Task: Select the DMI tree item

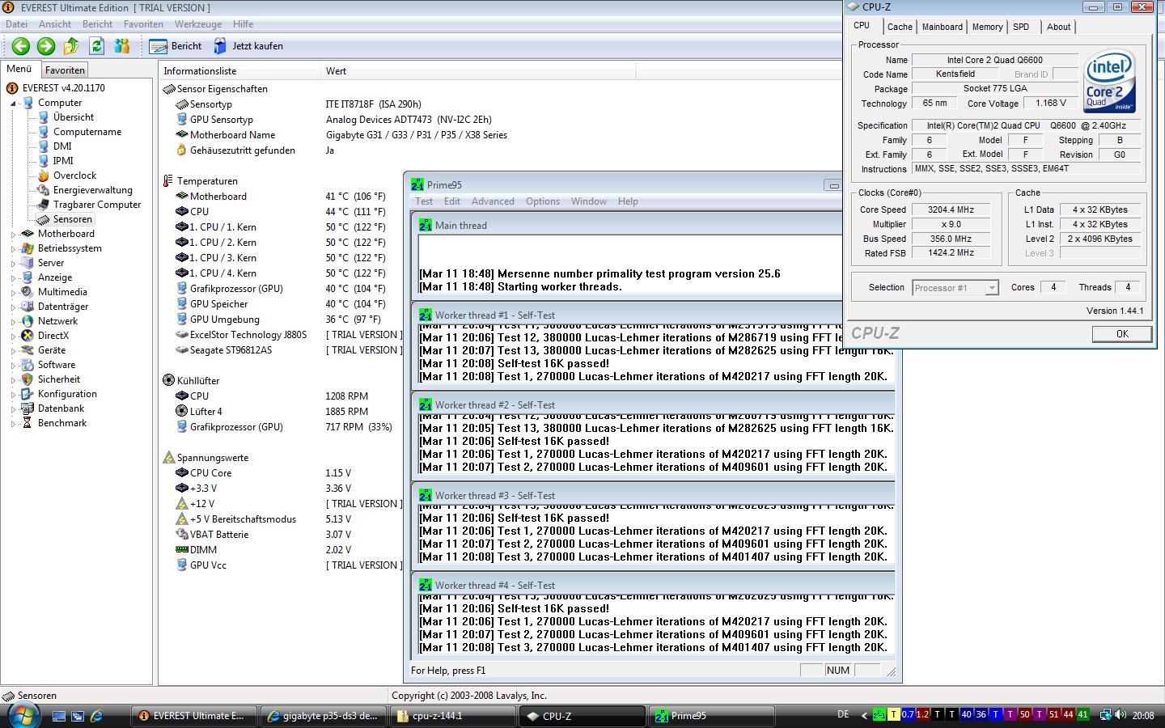Action: coord(62,146)
